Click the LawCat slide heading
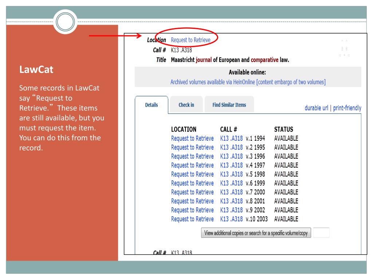 (x=36, y=70)
